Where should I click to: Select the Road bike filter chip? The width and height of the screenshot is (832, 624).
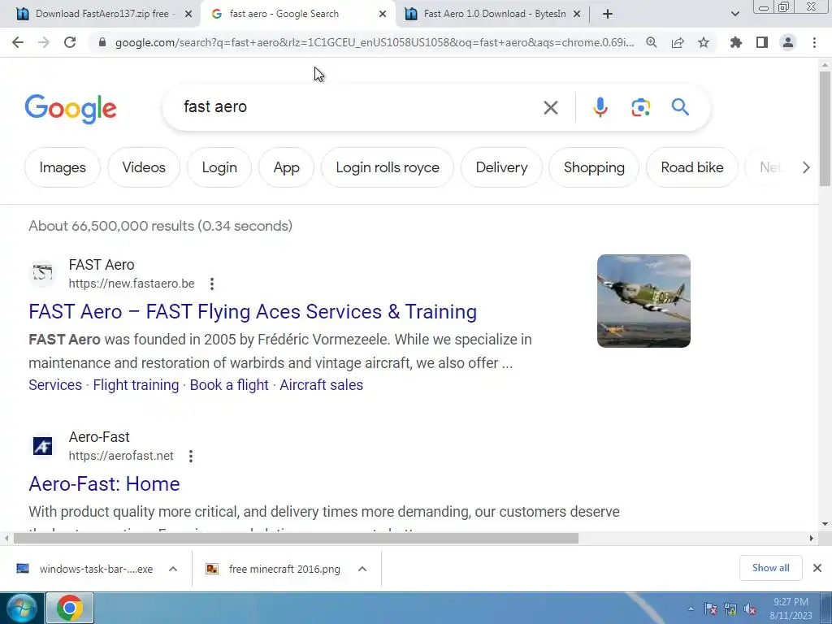(x=692, y=167)
